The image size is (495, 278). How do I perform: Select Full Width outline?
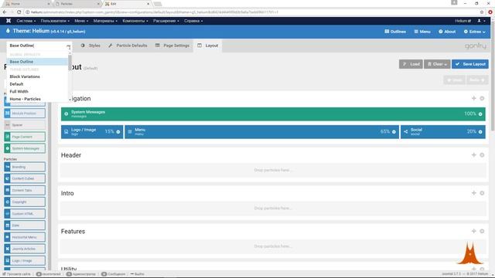coord(37,91)
